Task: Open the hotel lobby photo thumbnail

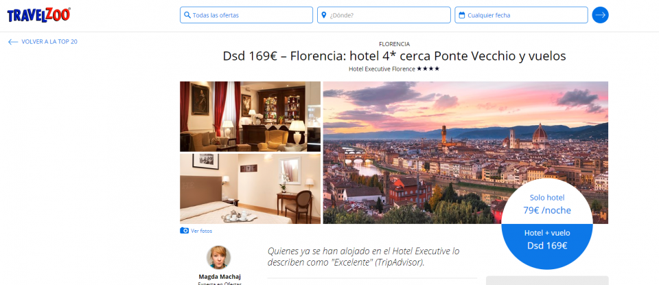Action: click(250, 116)
